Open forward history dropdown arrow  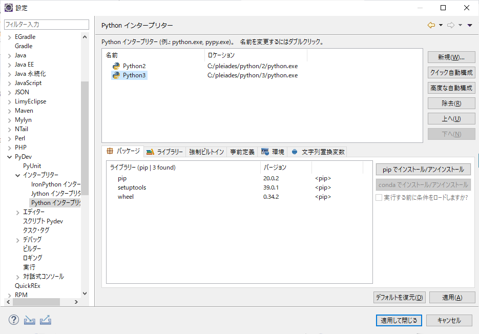460,25
